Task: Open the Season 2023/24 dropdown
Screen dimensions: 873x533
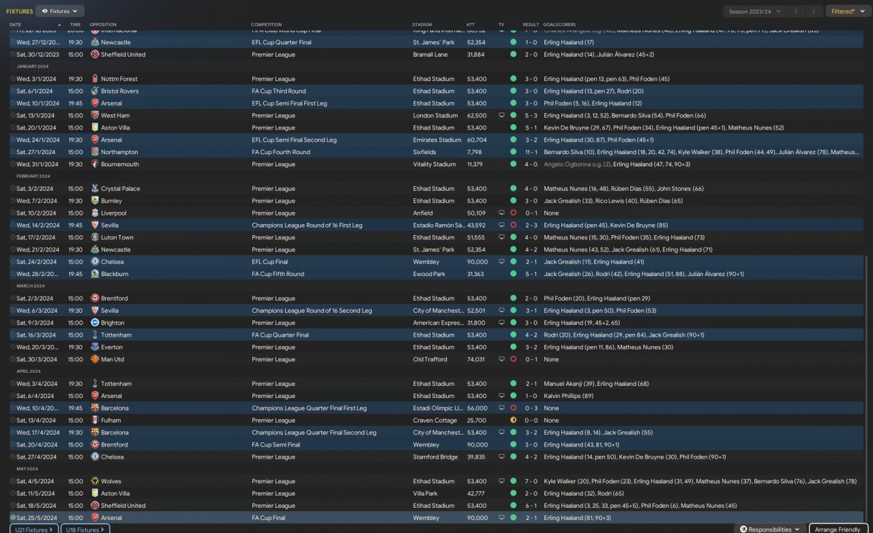Action: pyautogui.click(x=754, y=12)
